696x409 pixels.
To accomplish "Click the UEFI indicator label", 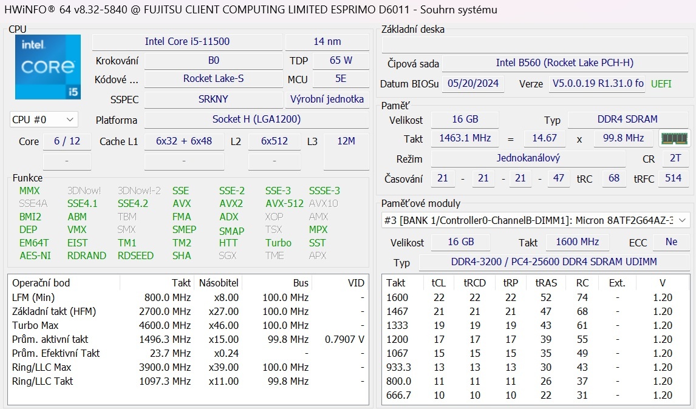I will point(661,84).
